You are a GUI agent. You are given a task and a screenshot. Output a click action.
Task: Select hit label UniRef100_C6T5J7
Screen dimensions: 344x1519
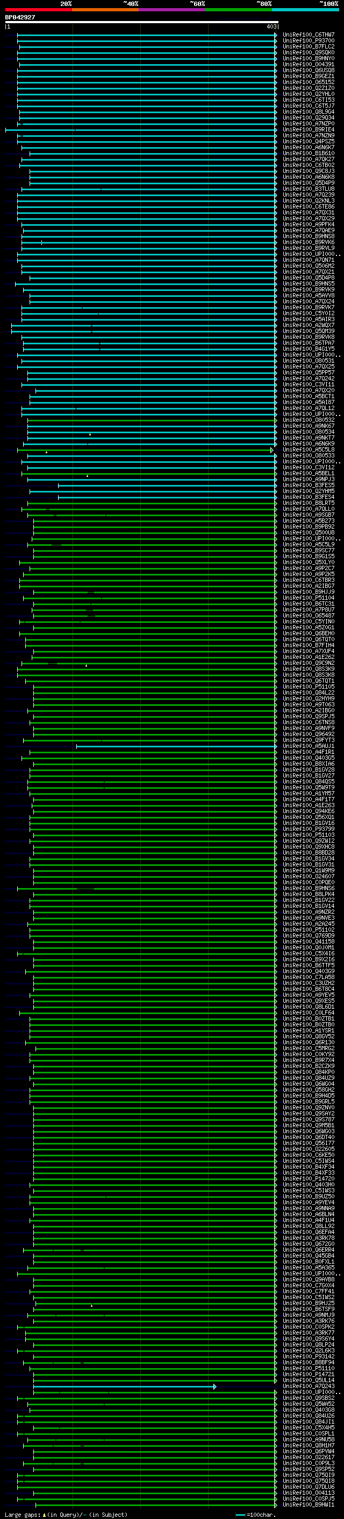(x=309, y=106)
